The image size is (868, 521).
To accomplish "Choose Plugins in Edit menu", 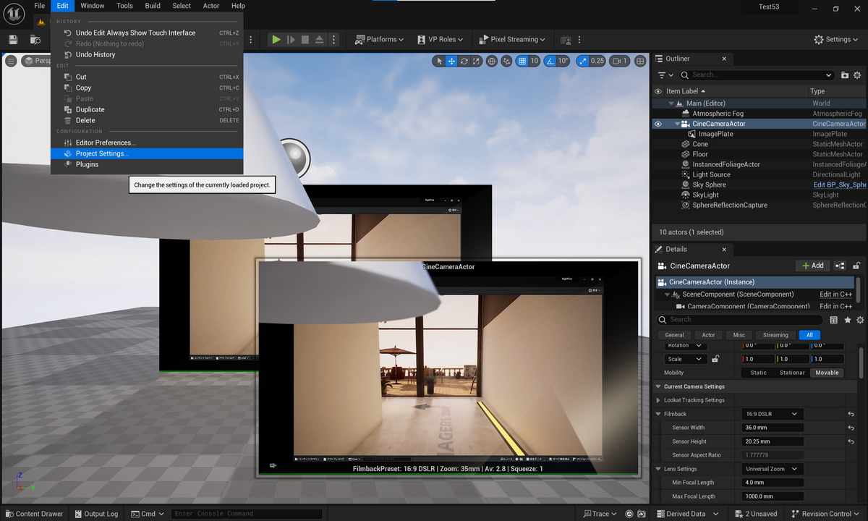I will click(147, 164).
